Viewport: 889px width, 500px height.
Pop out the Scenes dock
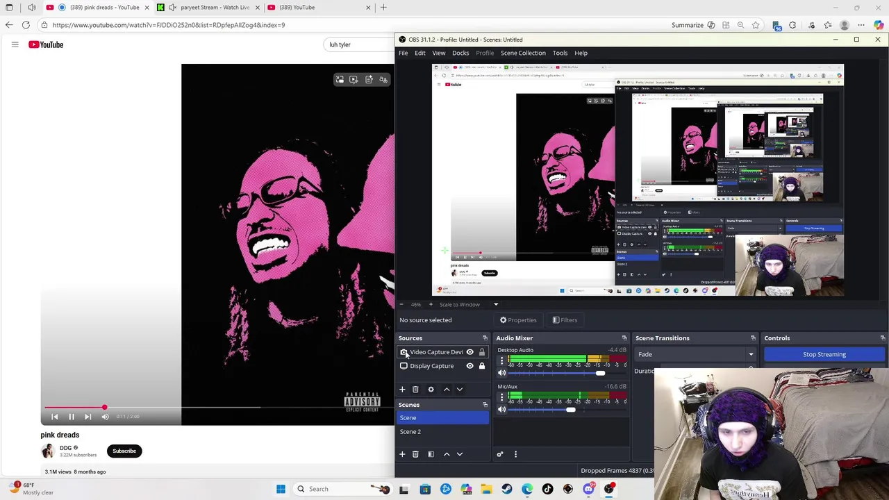pyautogui.click(x=485, y=405)
